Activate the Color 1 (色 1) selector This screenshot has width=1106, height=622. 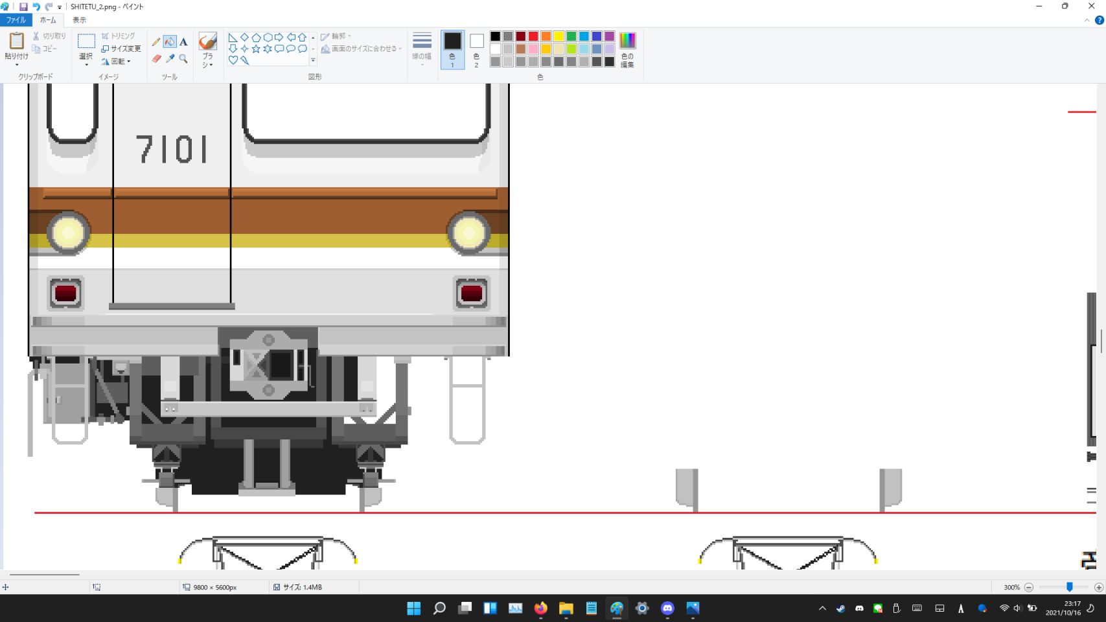[452, 49]
